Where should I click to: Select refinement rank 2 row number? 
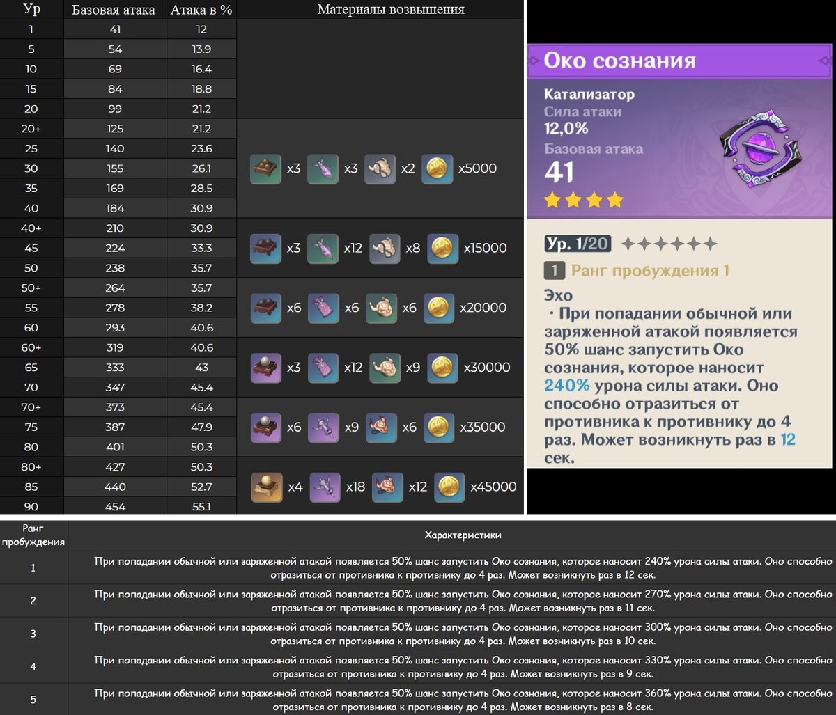pos(33,601)
